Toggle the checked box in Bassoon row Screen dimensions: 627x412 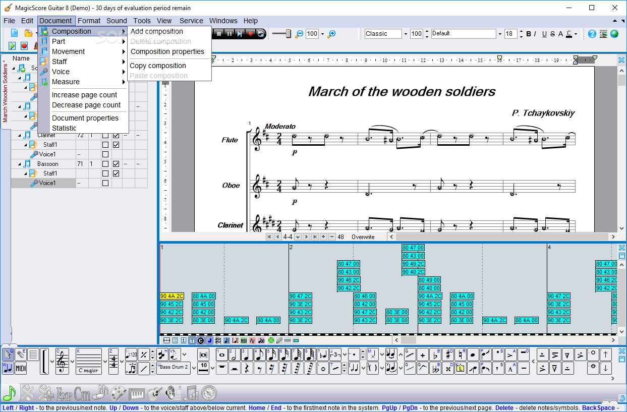click(x=116, y=164)
